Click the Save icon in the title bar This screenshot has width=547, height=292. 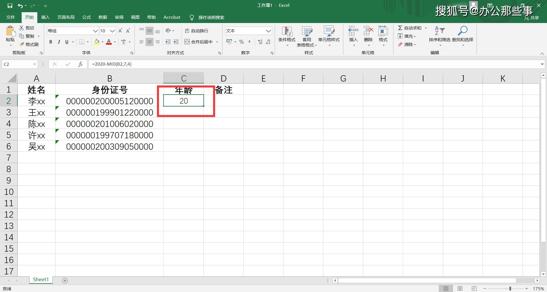(x=10, y=5)
